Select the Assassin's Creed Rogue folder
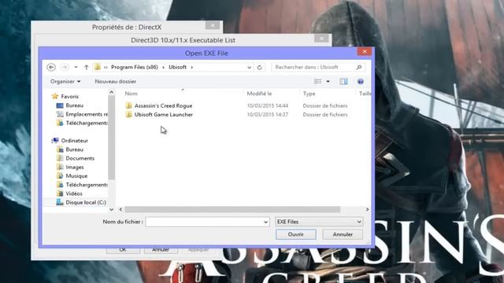 (163, 105)
